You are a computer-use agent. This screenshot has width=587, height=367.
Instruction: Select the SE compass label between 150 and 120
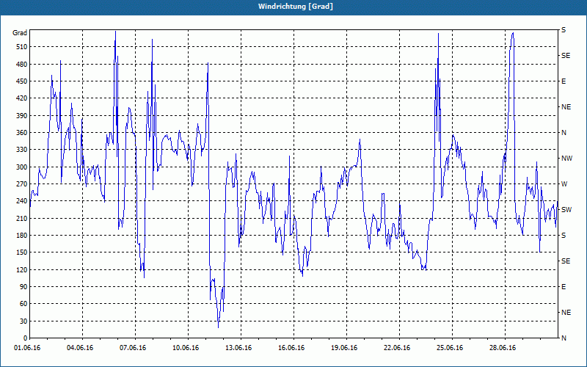[566, 261]
